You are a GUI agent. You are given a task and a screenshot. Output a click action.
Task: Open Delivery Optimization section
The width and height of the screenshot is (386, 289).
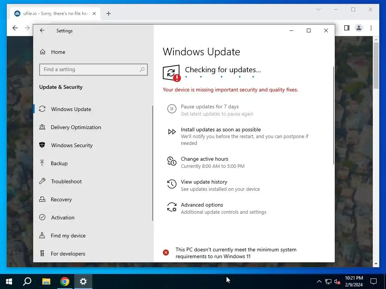[93, 127]
